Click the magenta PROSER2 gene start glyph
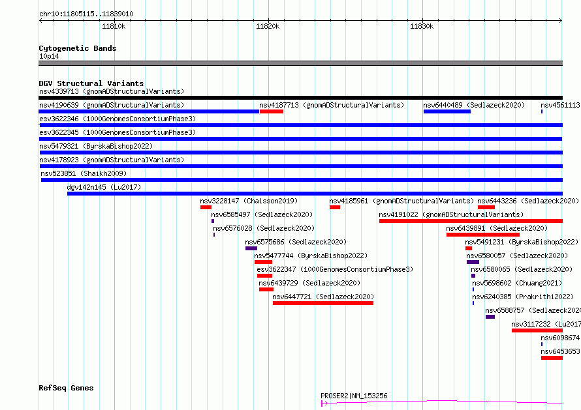Image resolution: width=581 pixels, height=410 pixels. [x=324, y=403]
